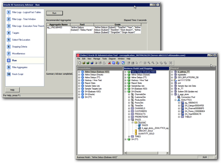Viewport: 221px width, 163px height.
Task: Open the Manage menu
Action: click(97, 59)
